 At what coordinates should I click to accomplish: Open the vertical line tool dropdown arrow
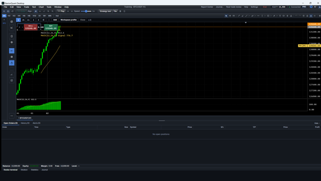(265, 16)
